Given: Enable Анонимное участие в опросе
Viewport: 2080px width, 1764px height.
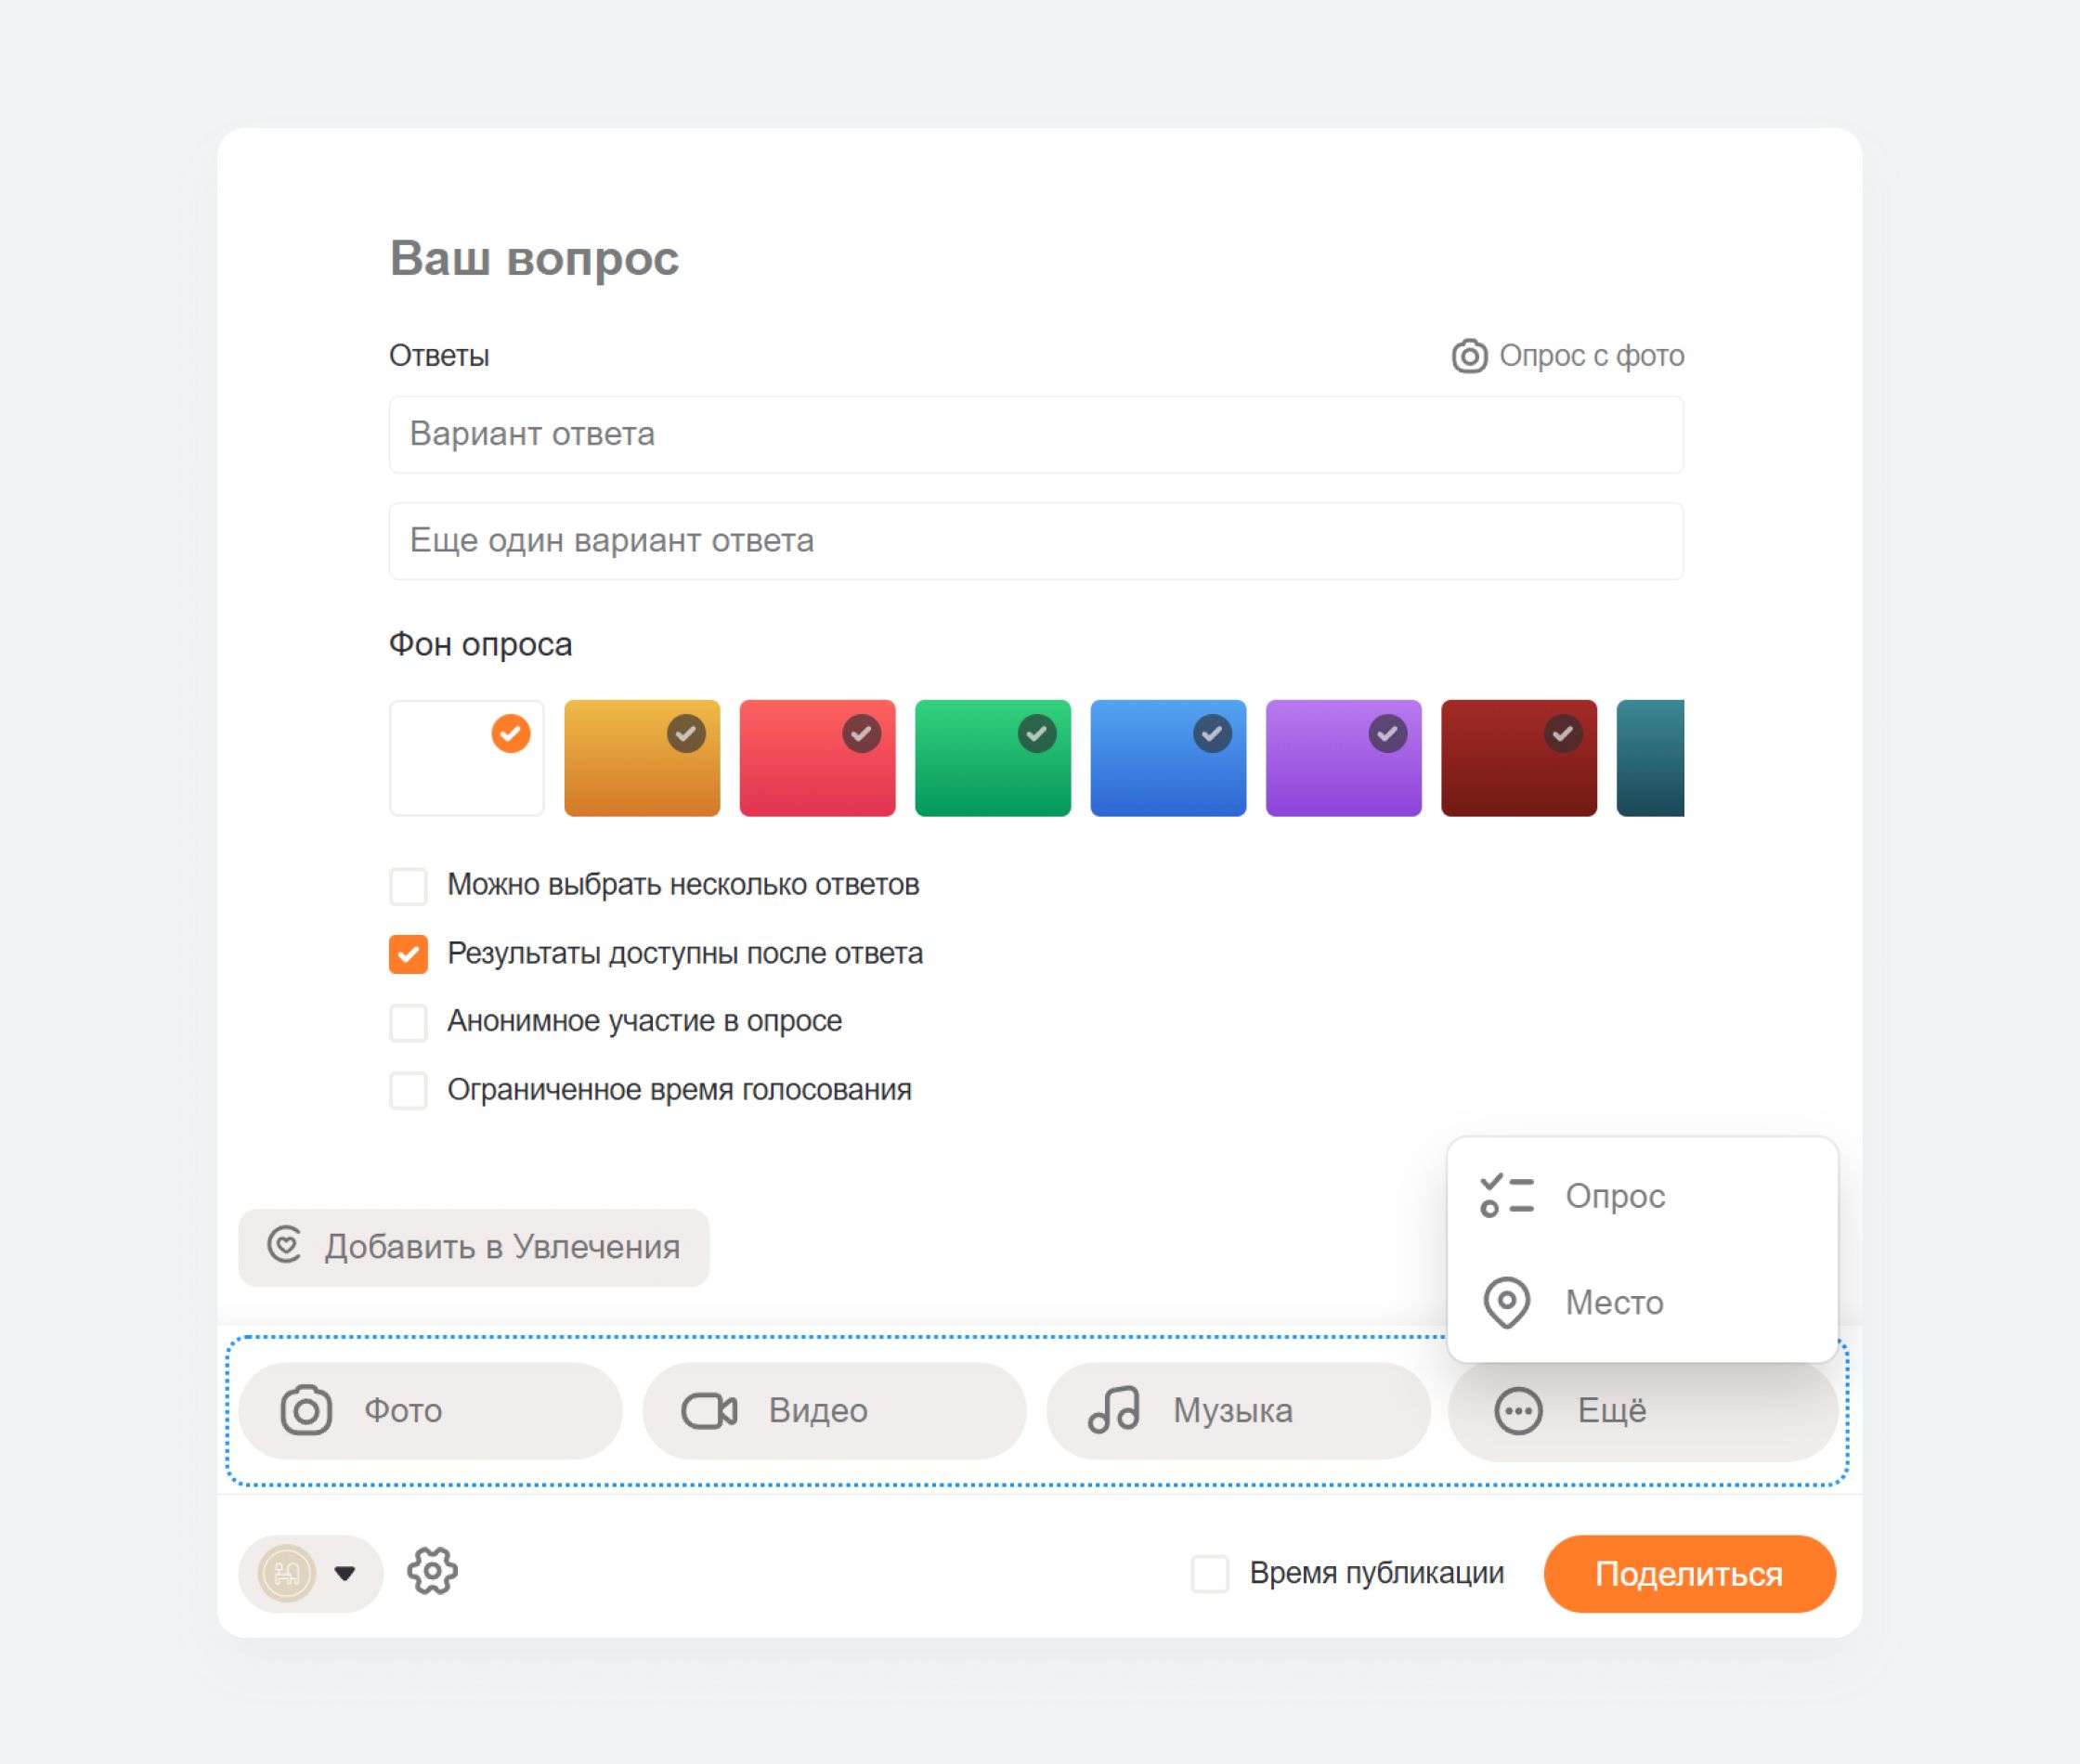Looking at the screenshot, I should click(408, 1022).
